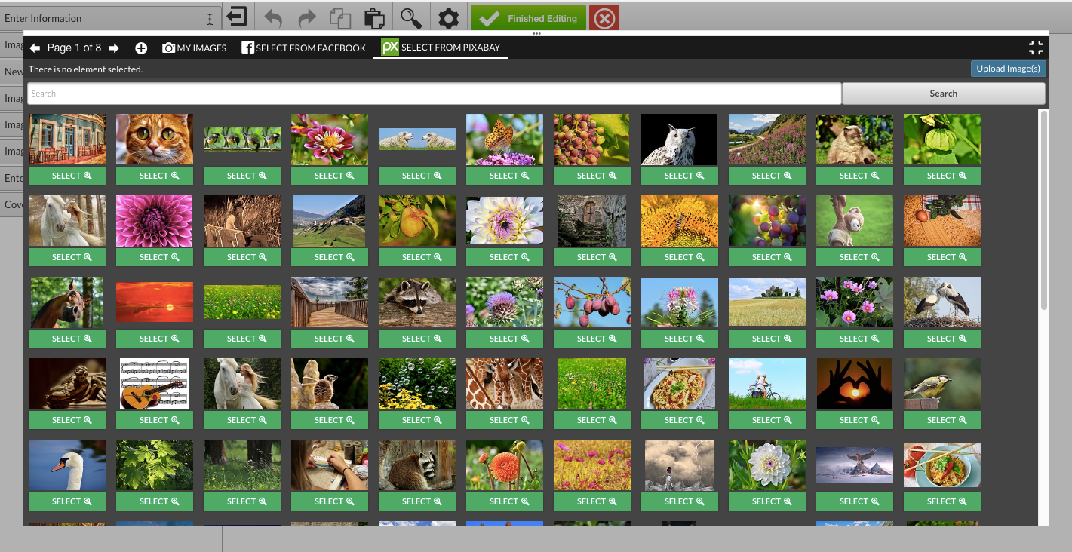Click the red sunset thumbnail
The height and width of the screenshot is (552, 1072).
pos(155,302)
